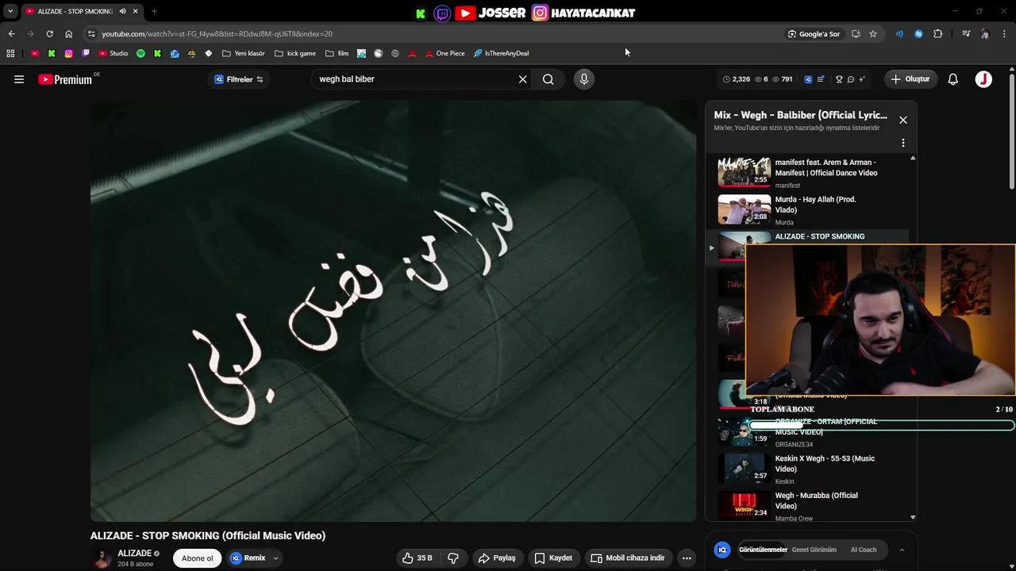Open Mix playlist three-dot options
The image size is (1016, 571).
point(902,144)
